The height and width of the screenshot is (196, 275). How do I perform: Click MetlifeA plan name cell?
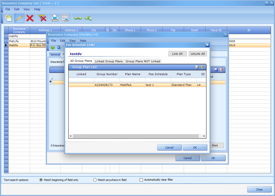(132, 85)
